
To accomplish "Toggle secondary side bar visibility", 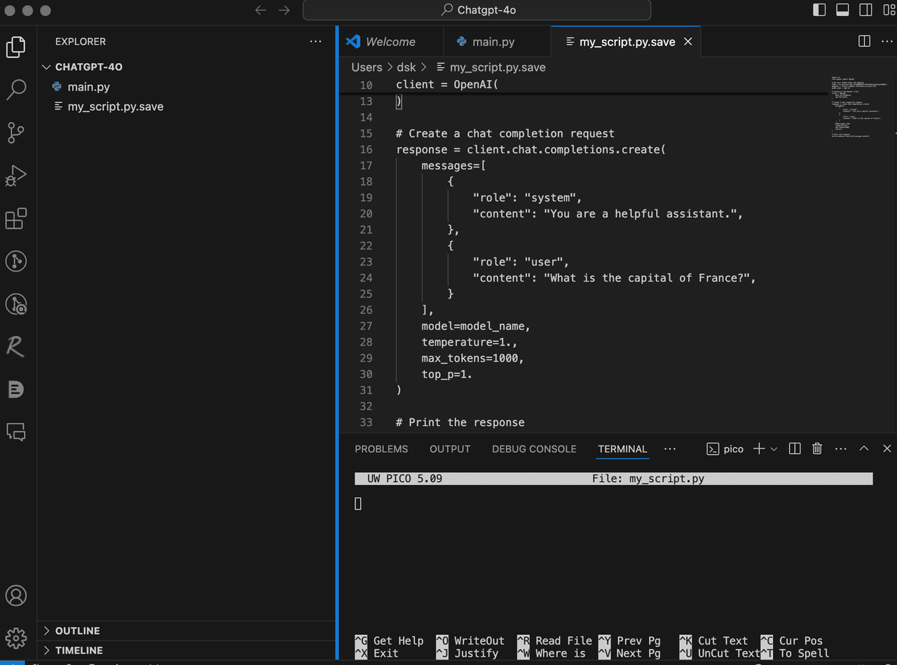I will [865, 10].
